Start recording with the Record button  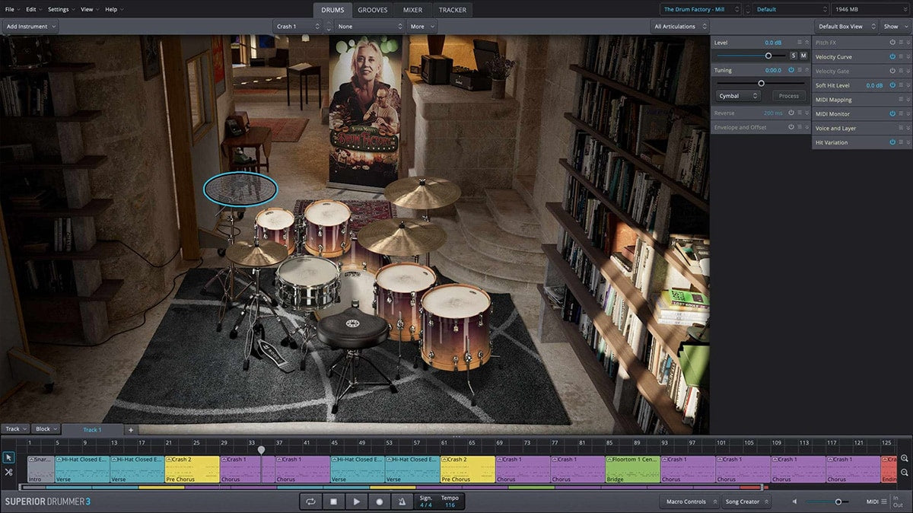tap(379, 502)
